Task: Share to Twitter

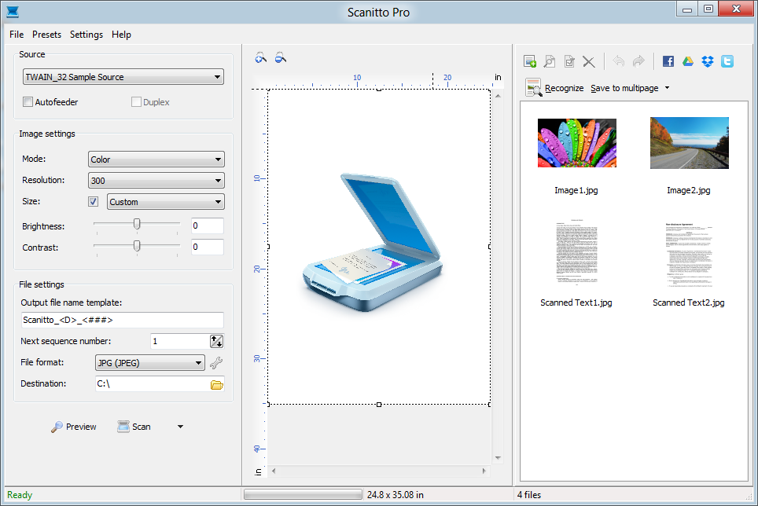Action: point(727,60)
